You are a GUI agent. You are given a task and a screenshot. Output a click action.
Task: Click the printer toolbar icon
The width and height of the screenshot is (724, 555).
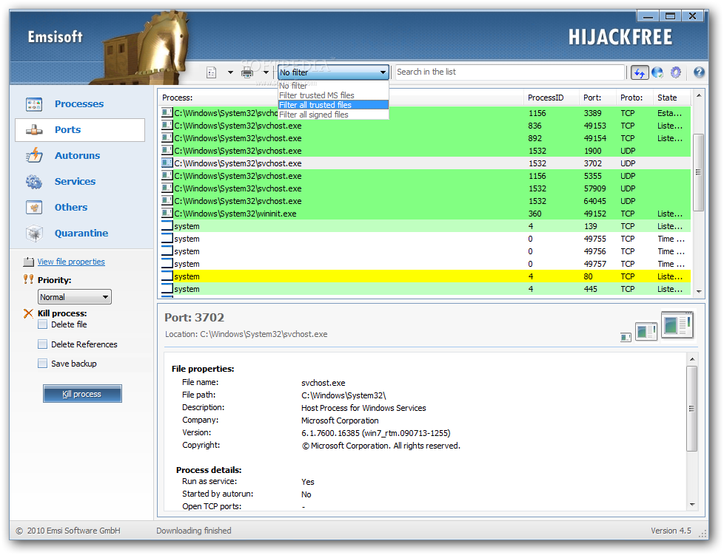tap(247, 72)
